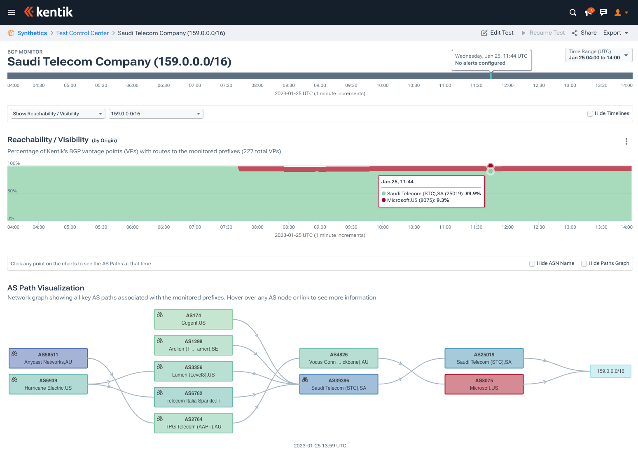Select AS58511 Anycast Networks node
This screenshot has height=454, width=638.
point(48,358)
